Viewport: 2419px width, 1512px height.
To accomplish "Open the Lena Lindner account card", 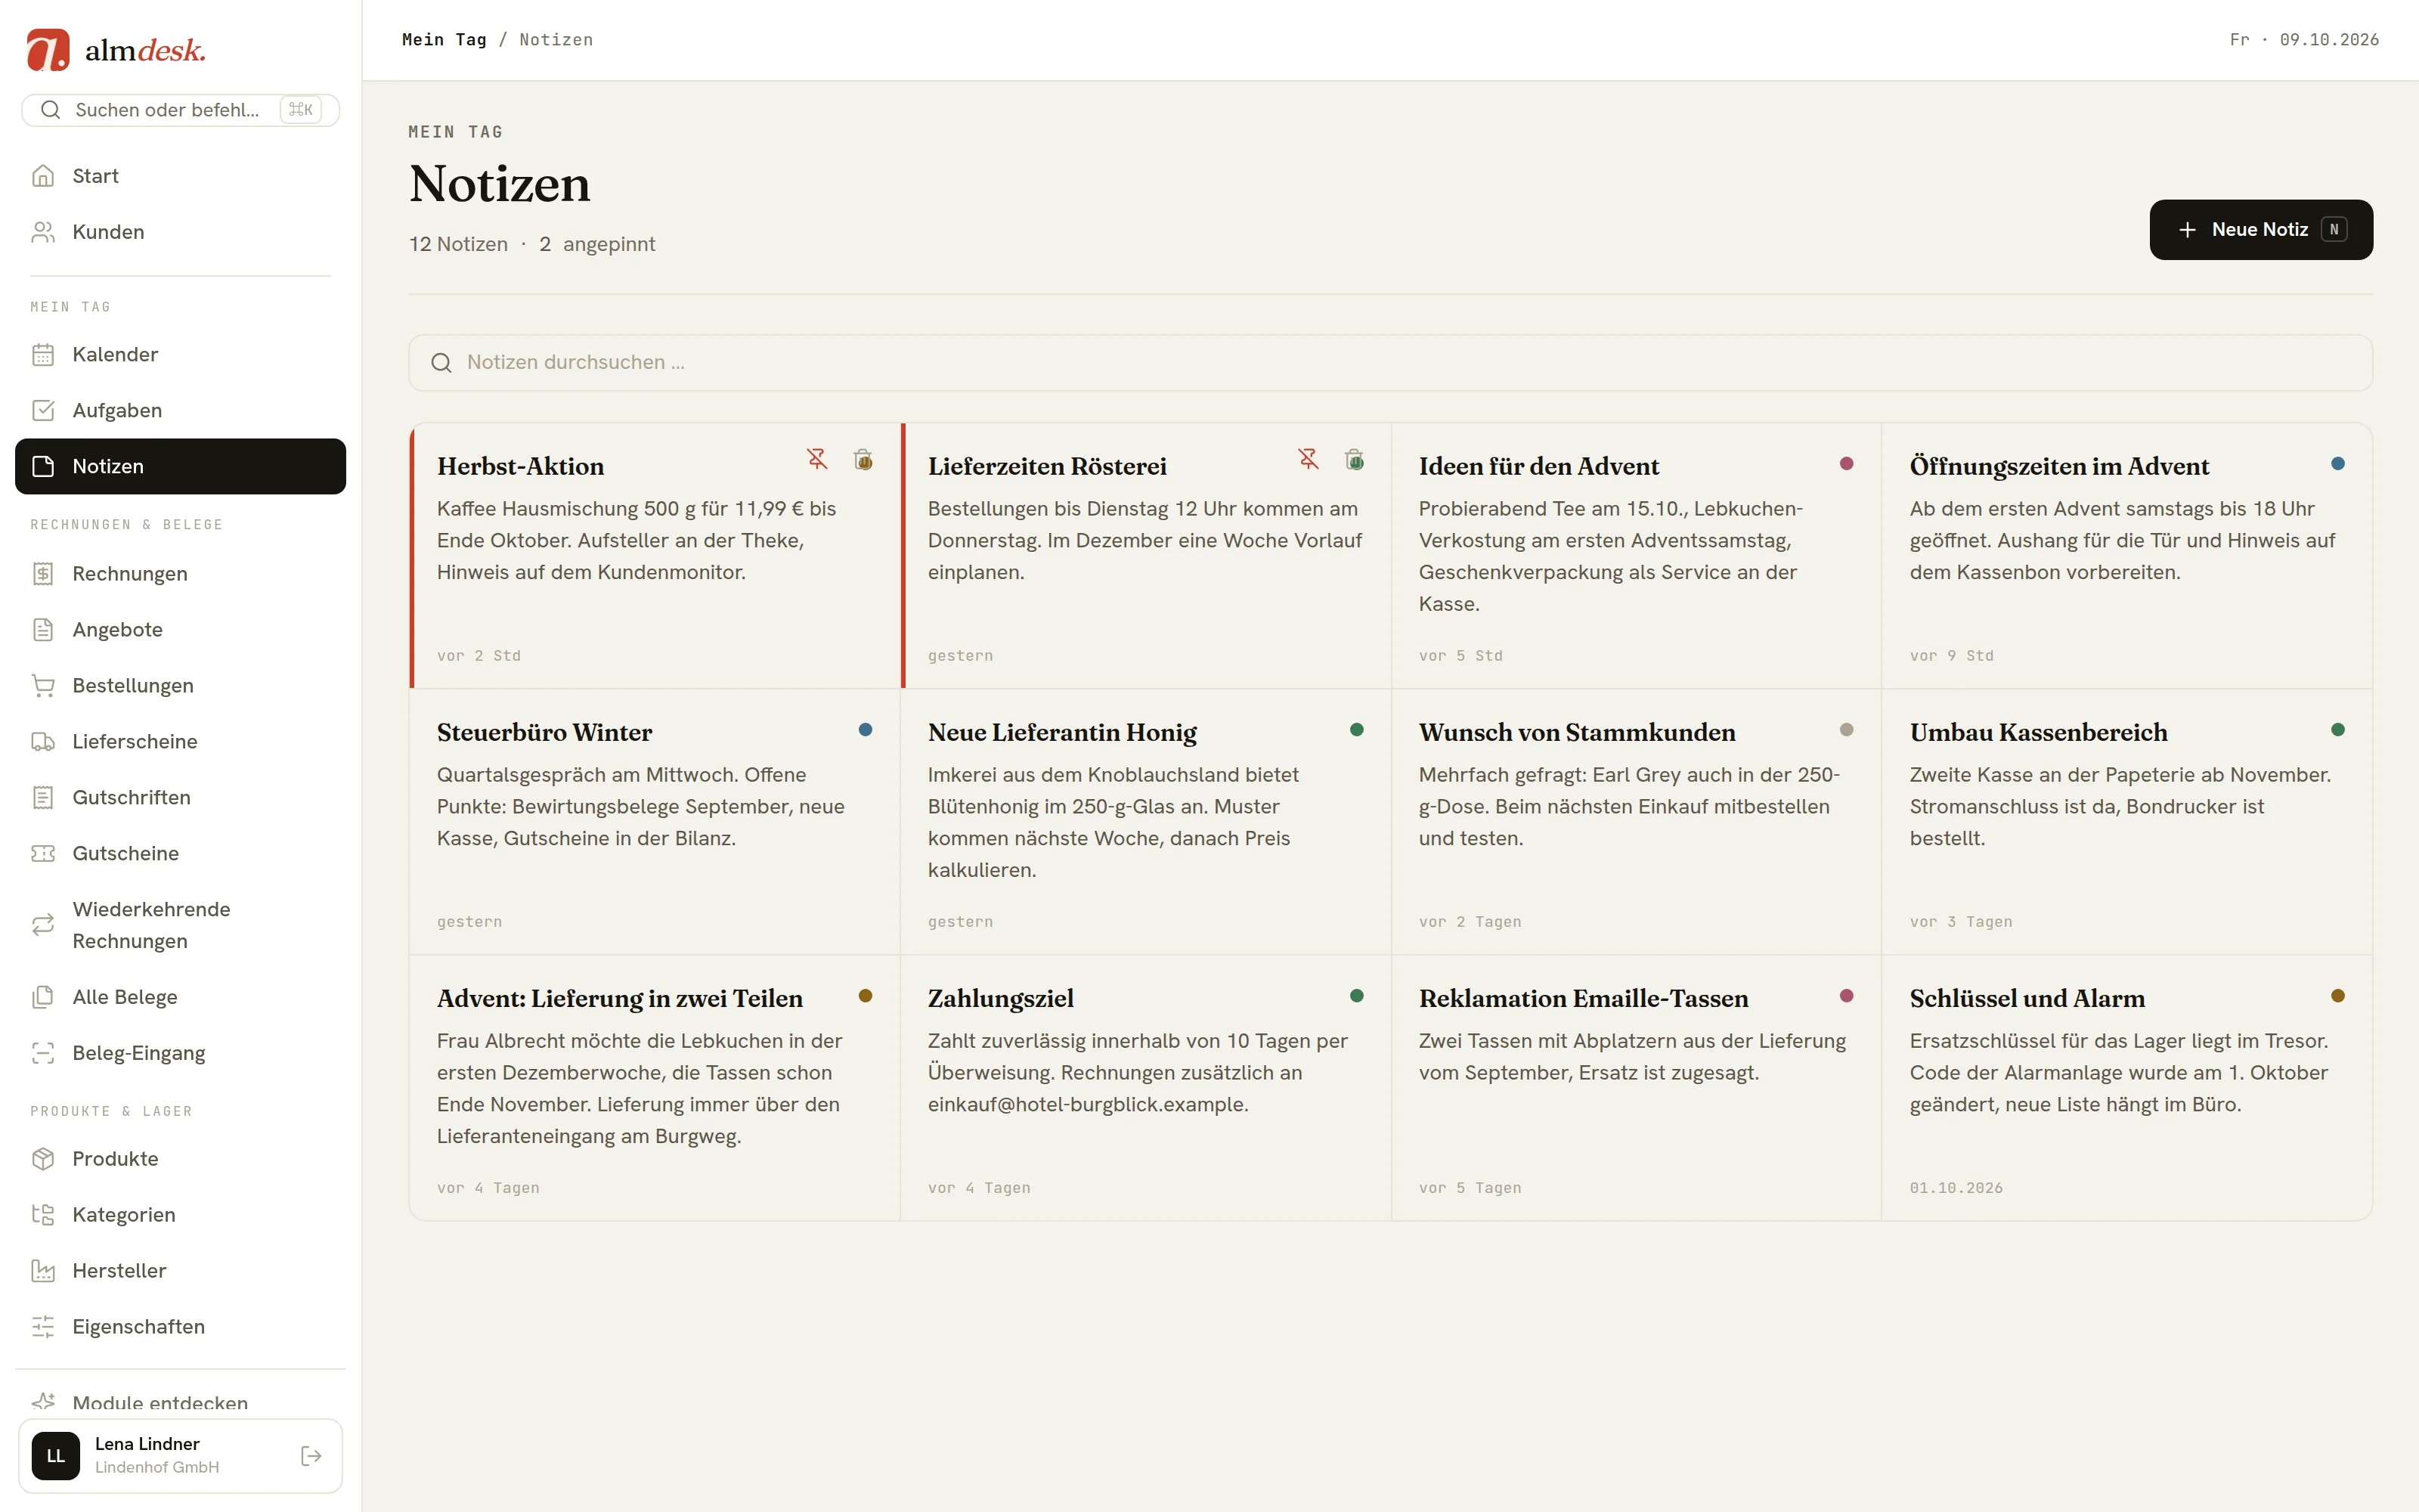I will (180, 1455).
